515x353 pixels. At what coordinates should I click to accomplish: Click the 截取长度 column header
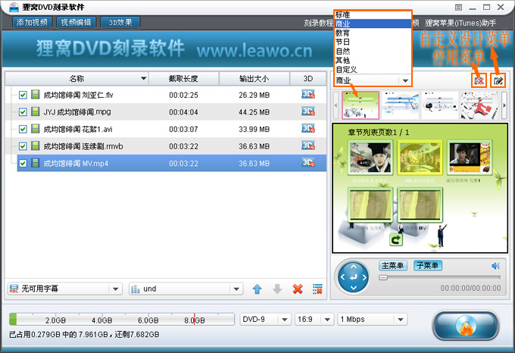tap(183, 79)
